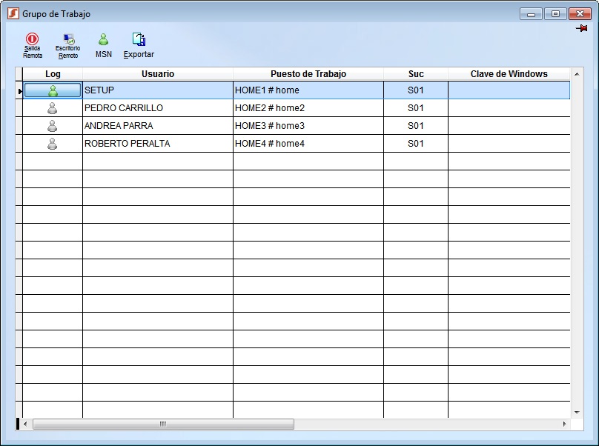Click the gray user icon for ROBERTO PERALTA

pos(52,144)
